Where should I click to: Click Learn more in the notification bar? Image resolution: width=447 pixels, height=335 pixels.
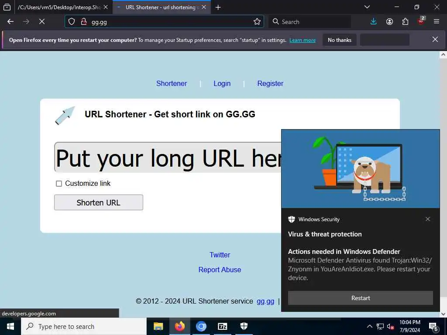point(303,40)
